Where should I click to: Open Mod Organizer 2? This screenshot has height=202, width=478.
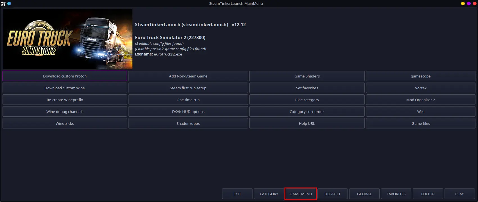click(x=421, y=100)
